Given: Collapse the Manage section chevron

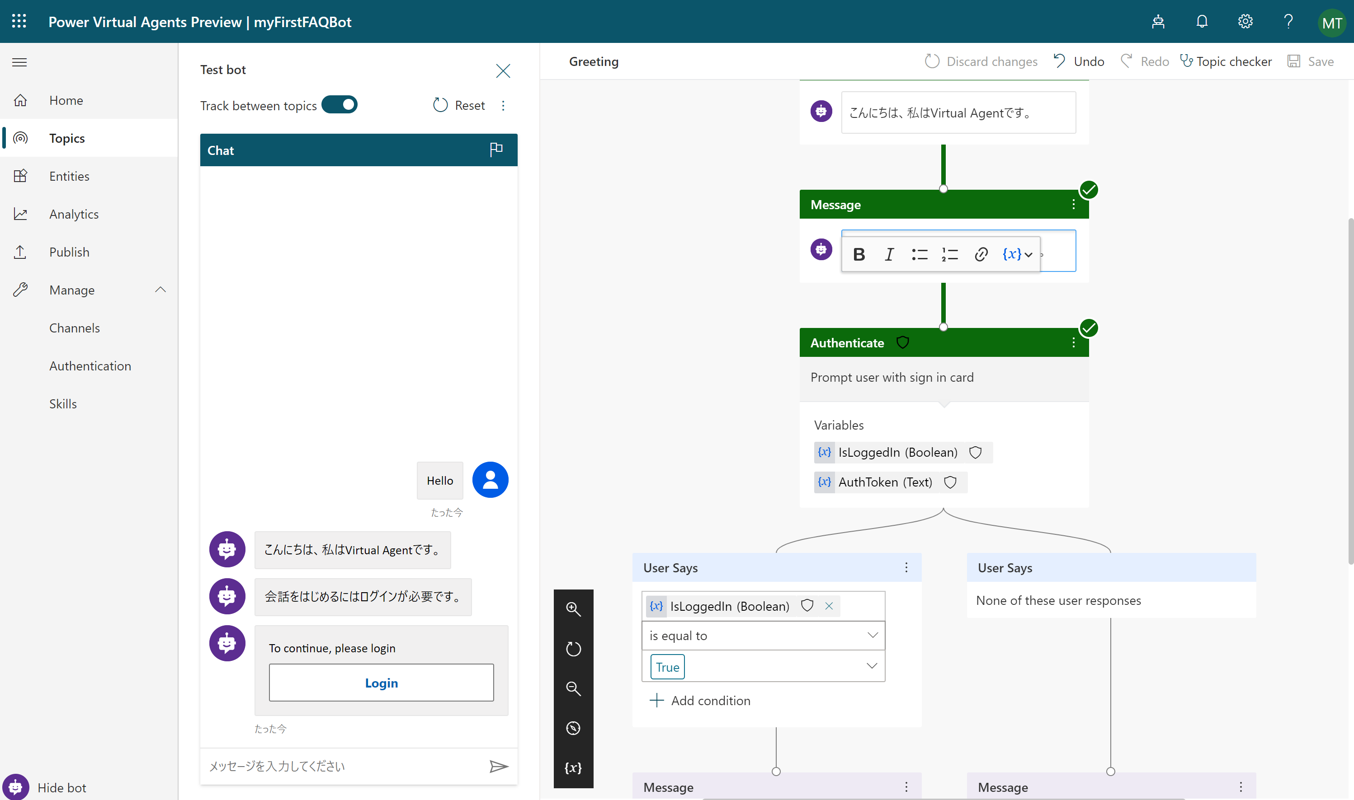Looking at the screenshot, I should tap(160, 290).
